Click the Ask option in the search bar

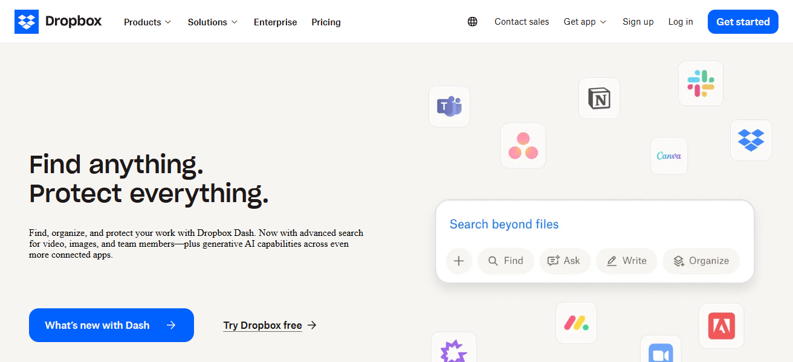pyautogui.click(x=565, y=261)
